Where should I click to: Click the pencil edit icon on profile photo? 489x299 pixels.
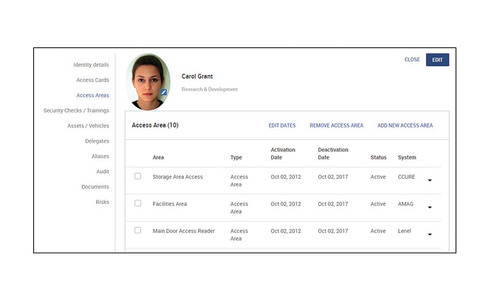tap(164, 92)
